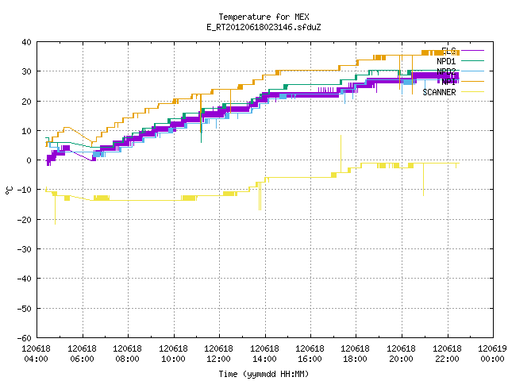Click the y-axis label 20
508x381 pixels.
click(26, 102)
